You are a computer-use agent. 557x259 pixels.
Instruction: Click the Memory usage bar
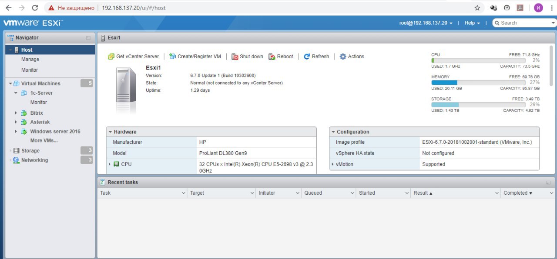[478, 83]
